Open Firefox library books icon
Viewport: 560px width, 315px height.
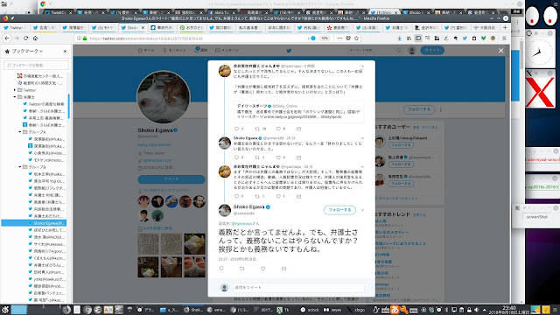pyautogui.click(x=409, y=38)
